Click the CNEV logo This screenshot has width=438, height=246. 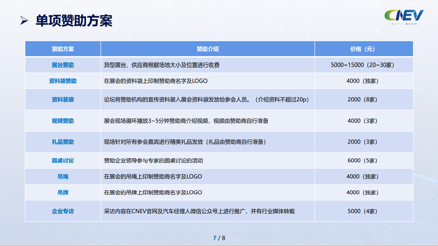[404, 17]
